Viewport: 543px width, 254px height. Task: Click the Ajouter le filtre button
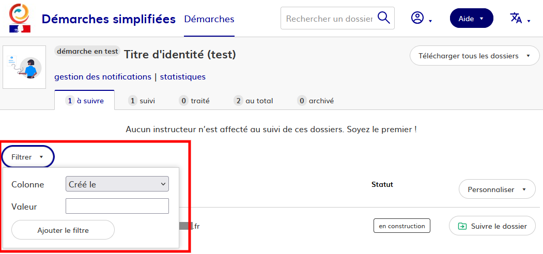63,230
